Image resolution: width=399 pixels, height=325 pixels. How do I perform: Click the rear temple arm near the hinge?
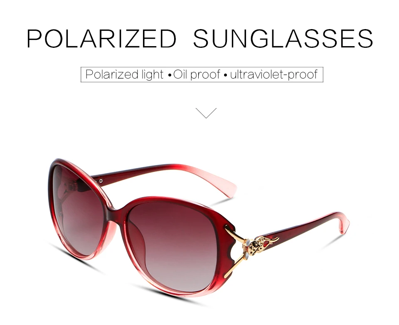[122, 174]
